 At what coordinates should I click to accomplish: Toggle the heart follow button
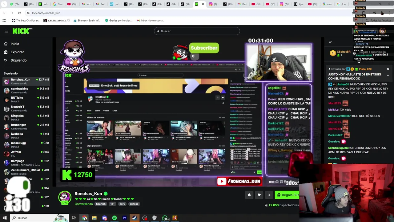click(259, 195)
